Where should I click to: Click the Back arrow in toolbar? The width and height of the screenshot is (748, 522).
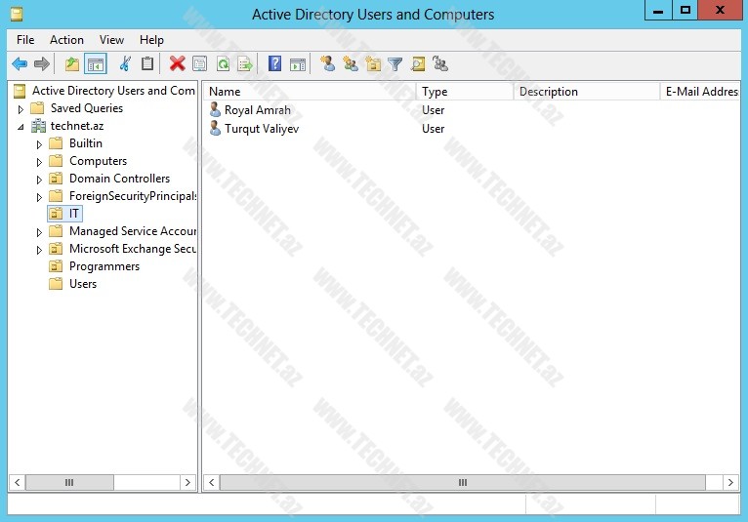(20, 64)
